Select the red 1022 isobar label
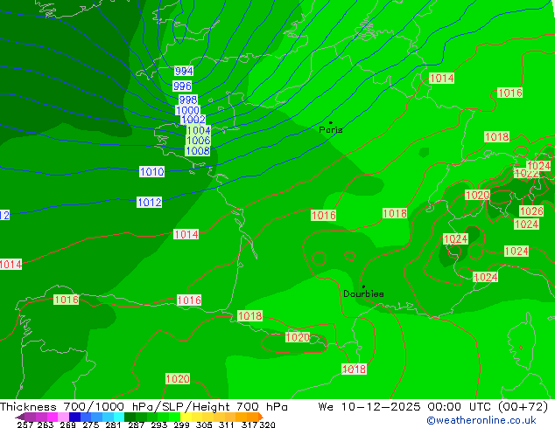 pyautogui.click(x=526, y=174)
